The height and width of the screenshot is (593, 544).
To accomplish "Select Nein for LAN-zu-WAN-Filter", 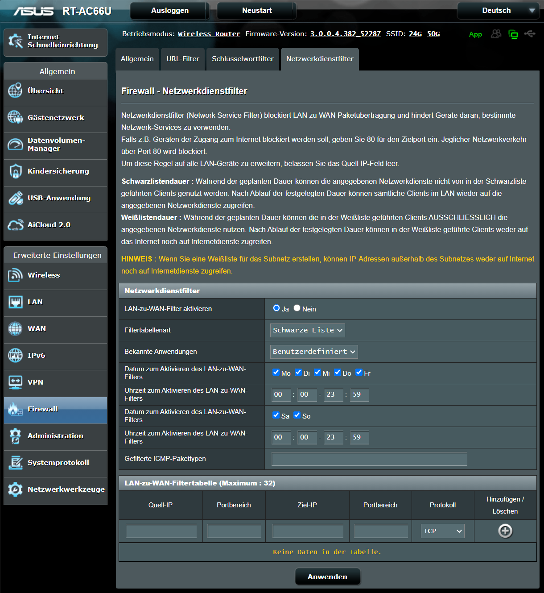I will pyautogui.click(x=297, y=308).
